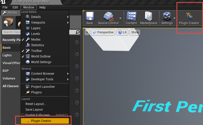Click the Perspective viewport button
The height and width of the screenshot is (125, 203).
[103, 32]
